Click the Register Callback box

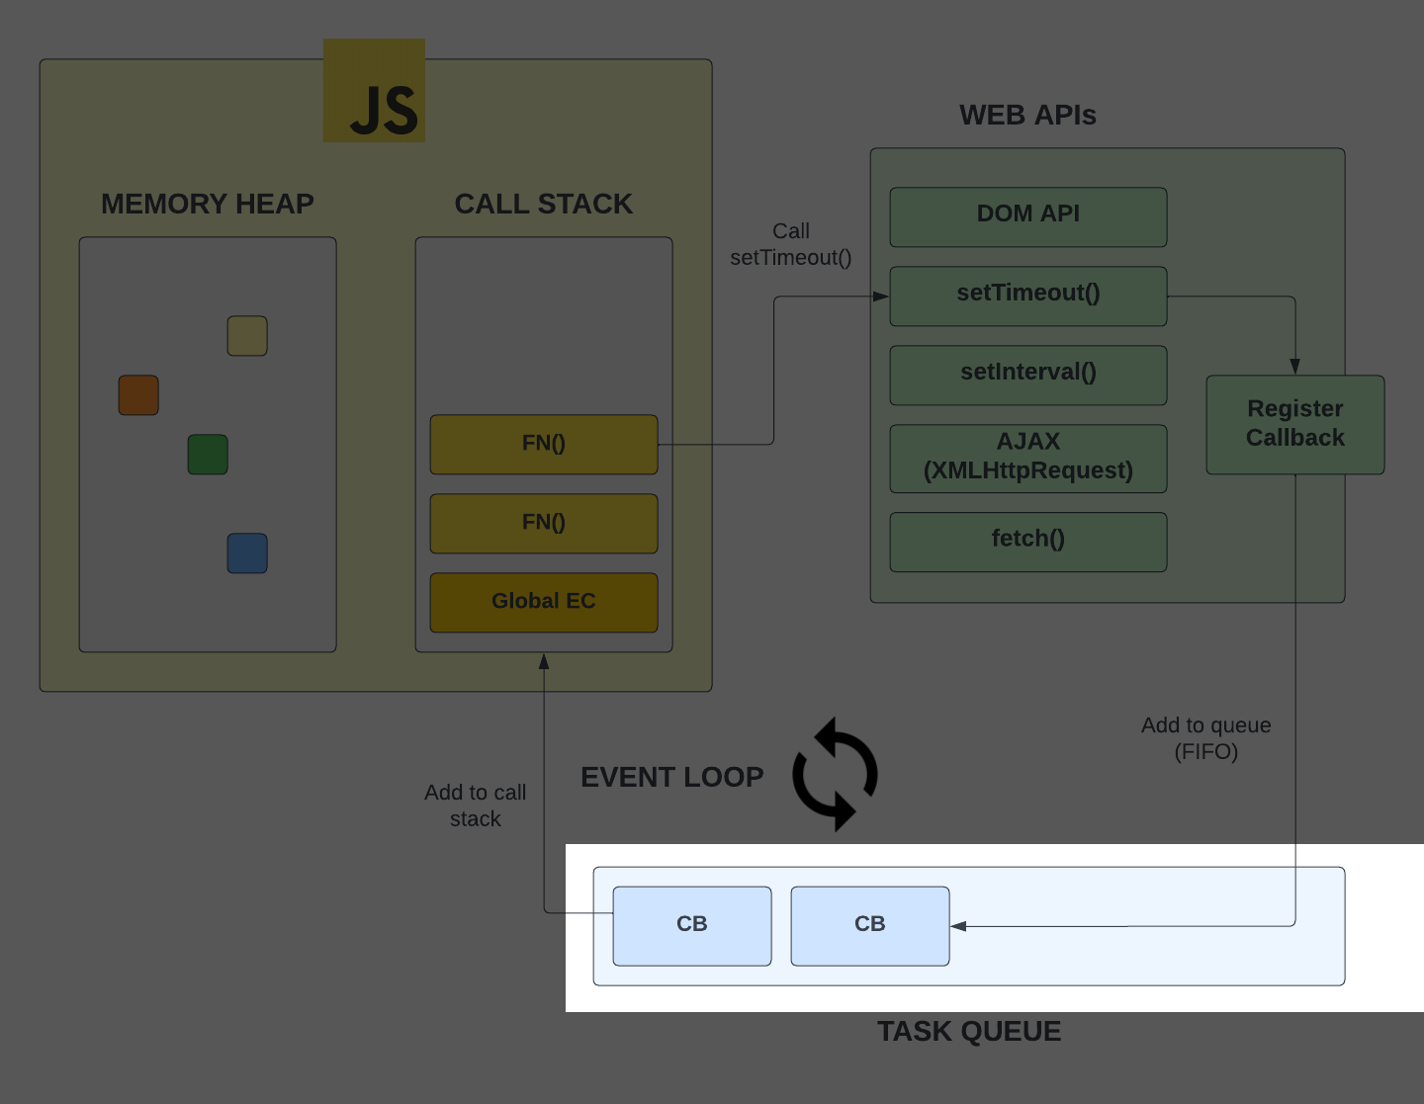[1294, 424]
